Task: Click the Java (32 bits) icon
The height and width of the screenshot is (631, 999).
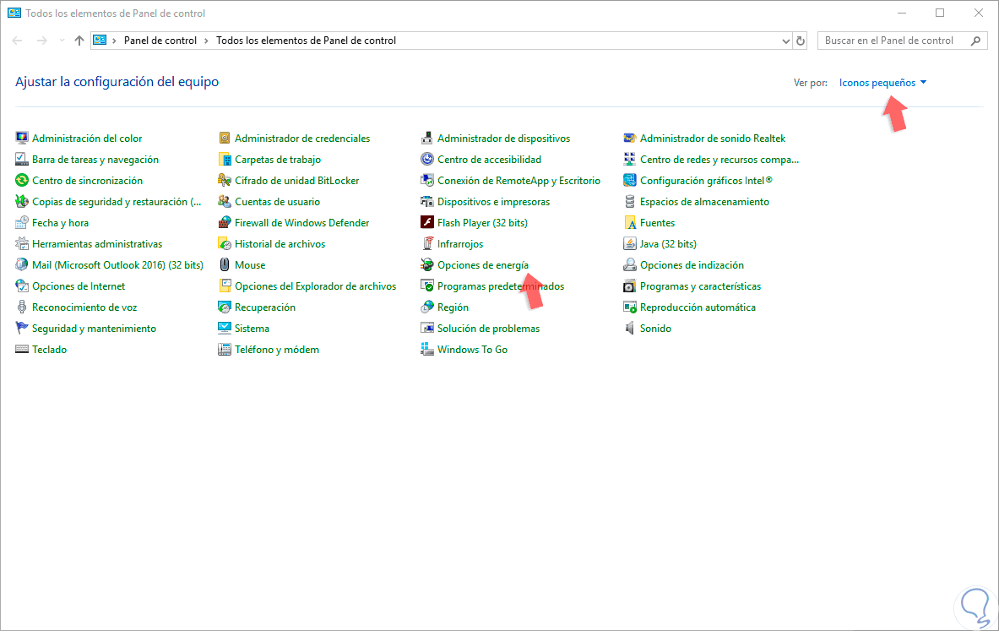Action: point(630,244)
